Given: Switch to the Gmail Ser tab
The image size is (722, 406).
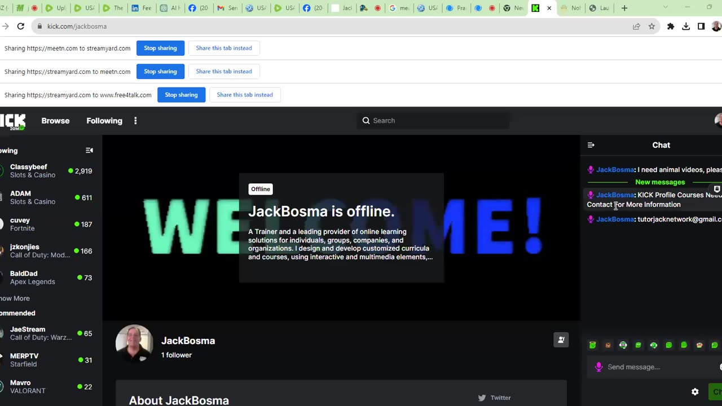Looking at the screenshot, I should point(227,8).
